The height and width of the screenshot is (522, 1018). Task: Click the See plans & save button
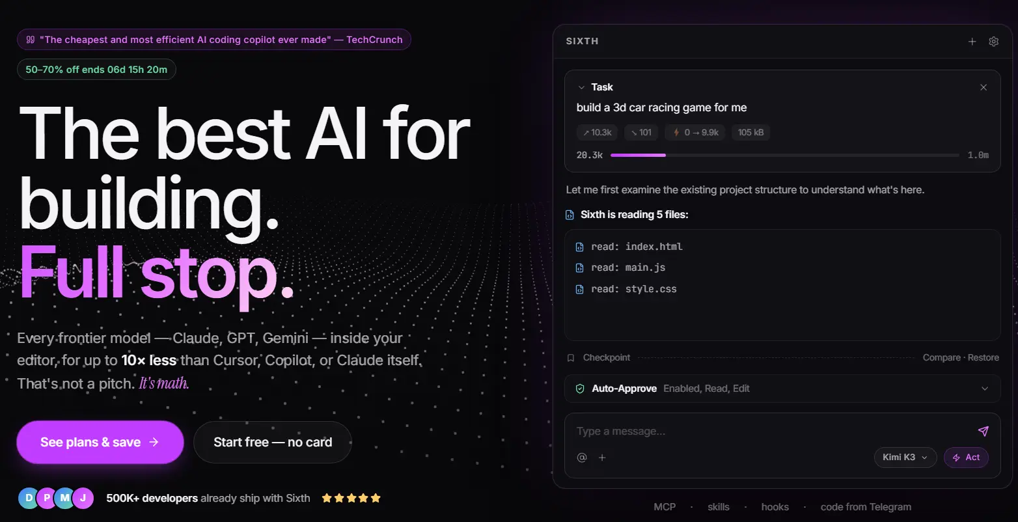coord(100,443)
